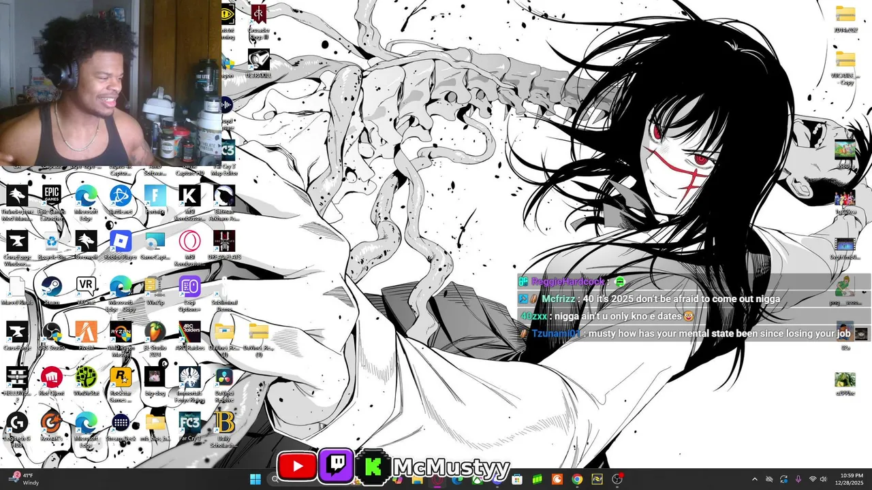Expand the hidden system tray icons

click(754, 479)
